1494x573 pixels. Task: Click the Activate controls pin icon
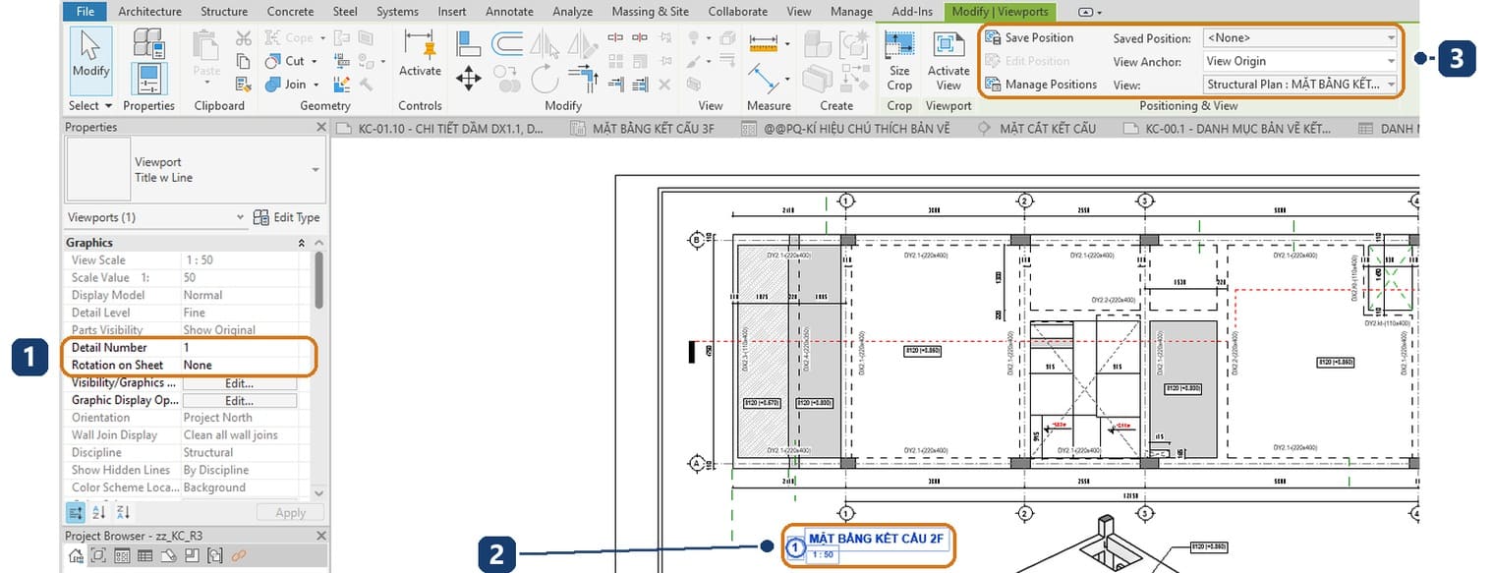[420, 45]
